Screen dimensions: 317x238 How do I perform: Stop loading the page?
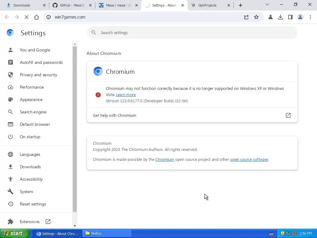click(x=27, y=17)
